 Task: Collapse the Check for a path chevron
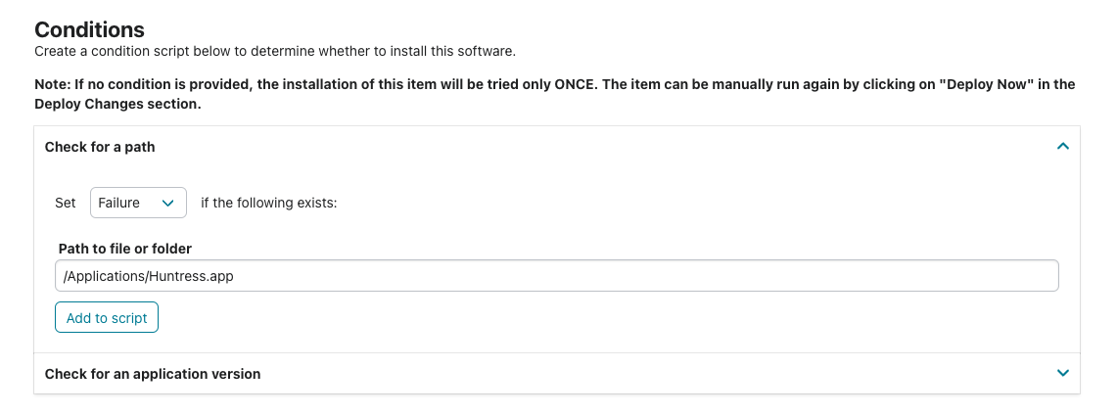(x=1063, y=147)
